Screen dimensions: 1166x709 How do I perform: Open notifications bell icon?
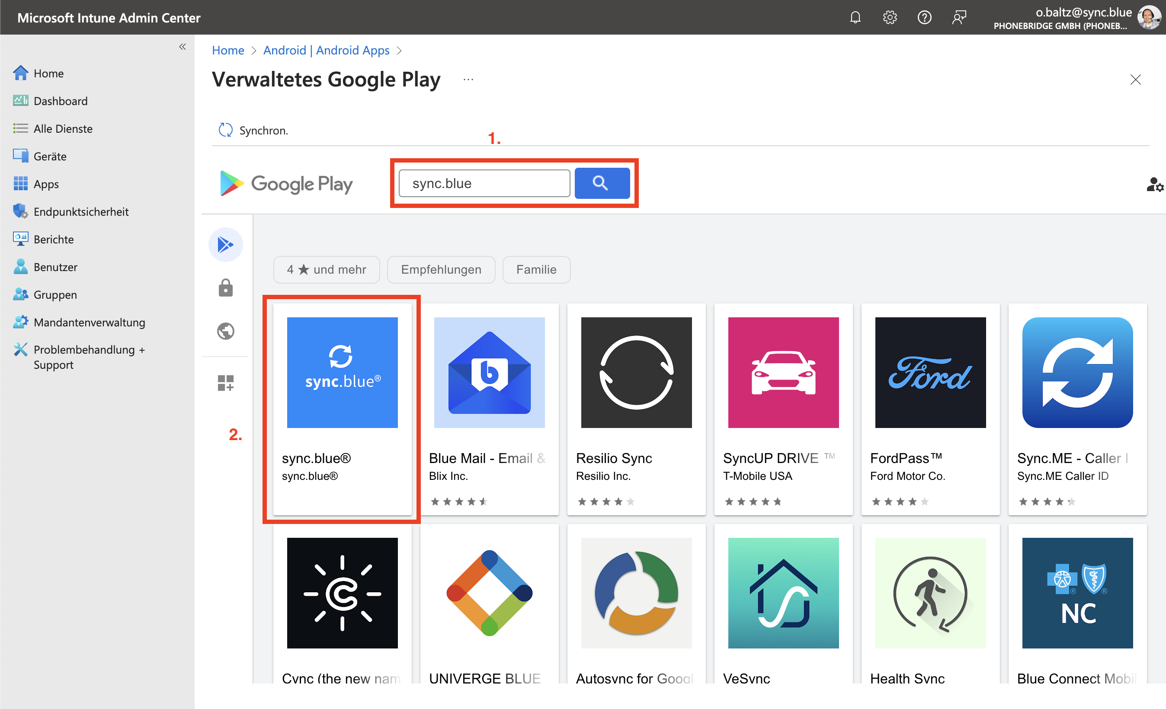(855, 17)
